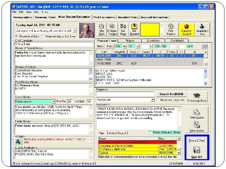Open the Former smoker dropdown

tap(53, 102)
